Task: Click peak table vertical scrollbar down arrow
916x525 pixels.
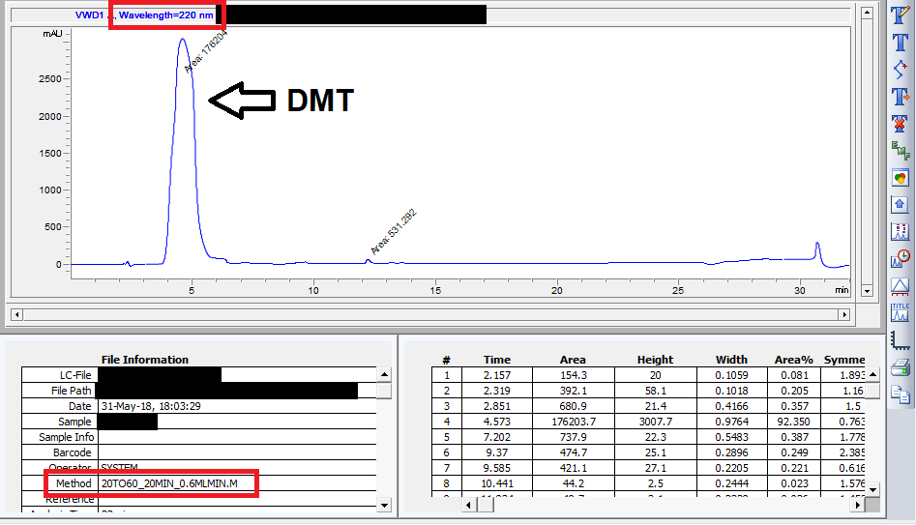Action: point(872,490)
